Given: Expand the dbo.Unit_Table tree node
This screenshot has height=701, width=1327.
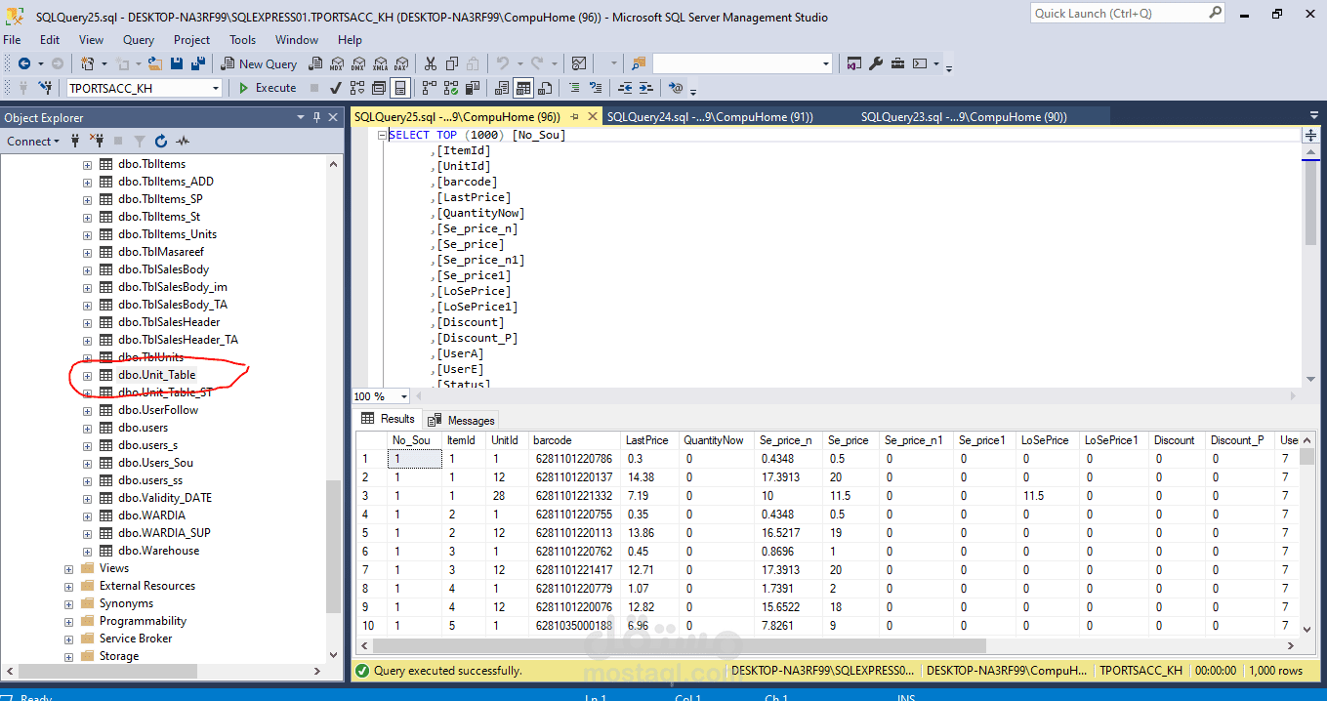Looking at the screenshot, I should coord(87,375).
